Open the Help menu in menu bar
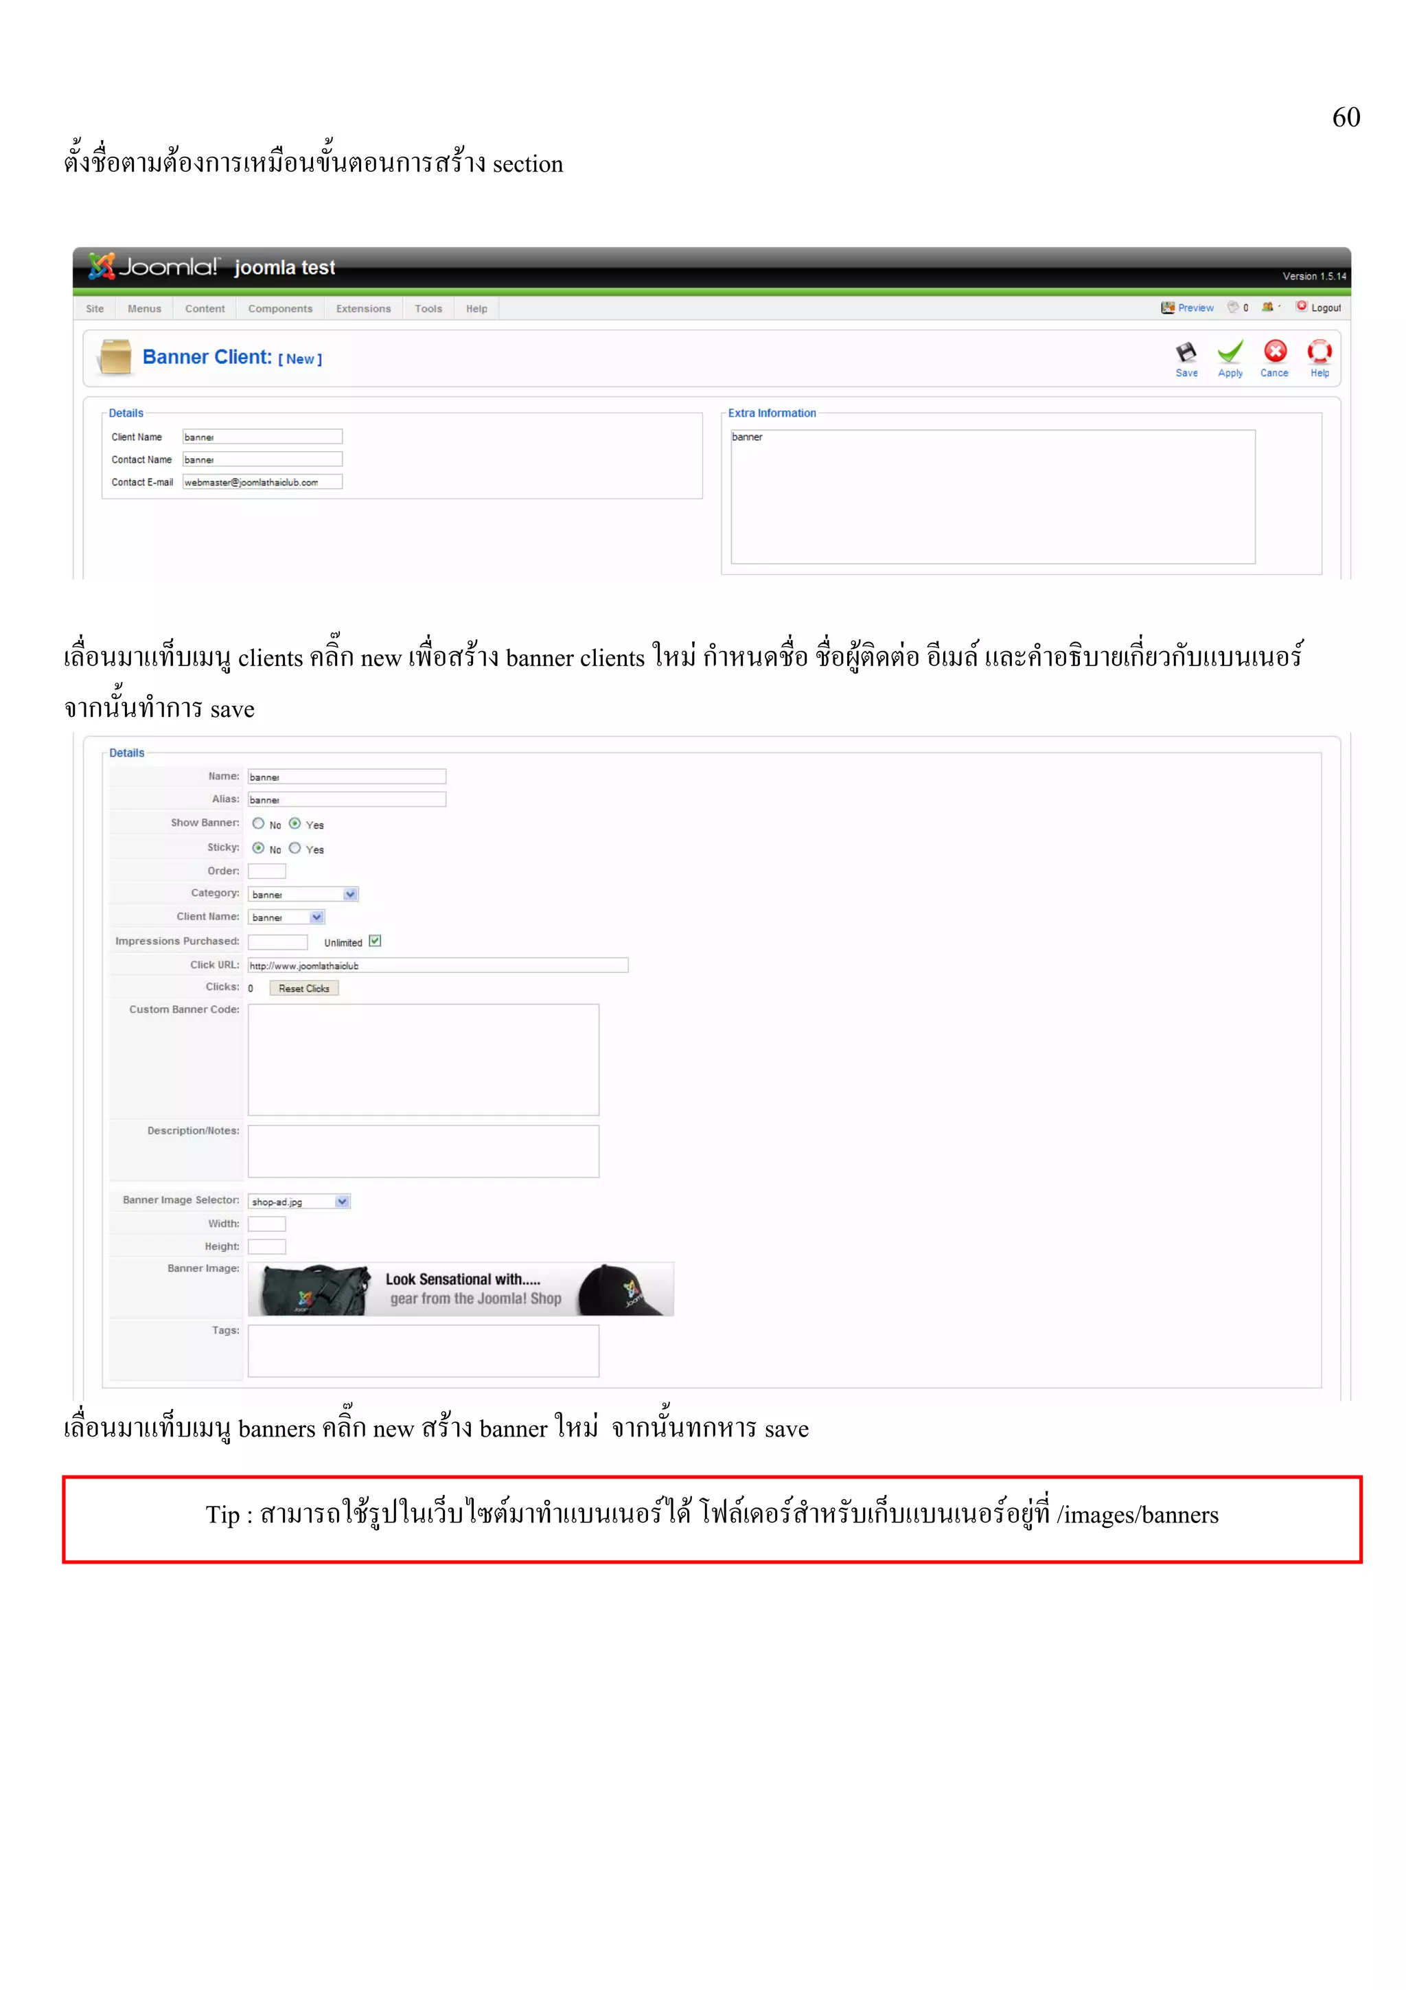Image resolution: width=1406 pixels, height=1990 pixels. (x=476, y=308)
